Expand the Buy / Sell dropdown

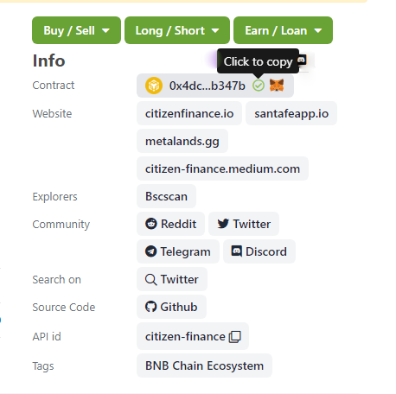[x=76, y=30]
